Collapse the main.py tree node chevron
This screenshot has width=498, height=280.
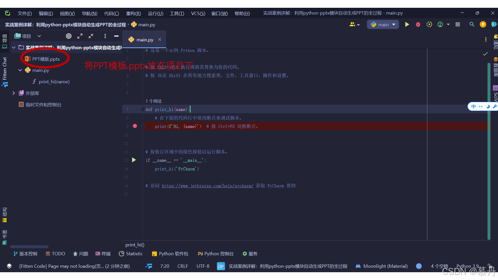[x=21, y=70]
